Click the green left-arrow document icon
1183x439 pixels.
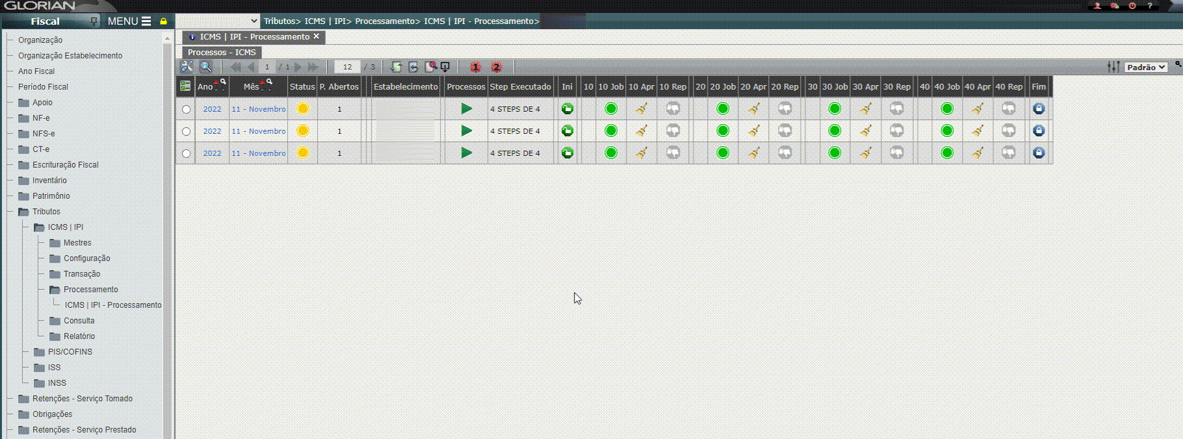coord(413,67)
